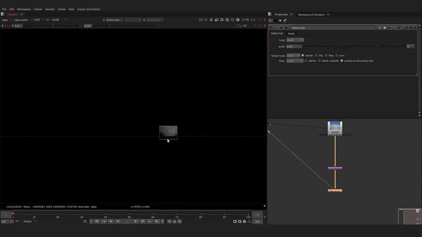Open the Reformat type dropdown
Image resolution: width=422 pixels, height=237 pixels.
pyautogui.click(x=295, y=40)
